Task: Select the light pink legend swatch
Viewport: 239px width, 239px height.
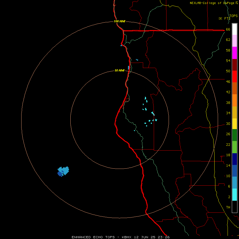Action: tap(234, 41)
